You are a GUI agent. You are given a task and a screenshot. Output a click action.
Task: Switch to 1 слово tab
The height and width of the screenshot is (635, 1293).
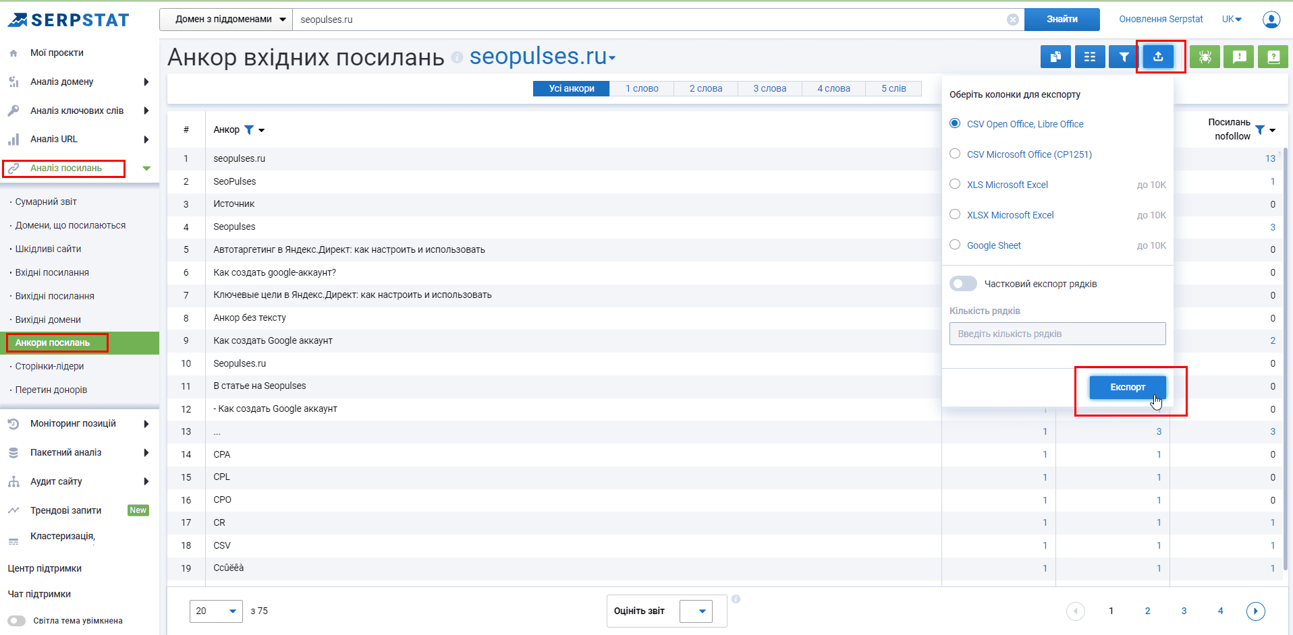642,88
